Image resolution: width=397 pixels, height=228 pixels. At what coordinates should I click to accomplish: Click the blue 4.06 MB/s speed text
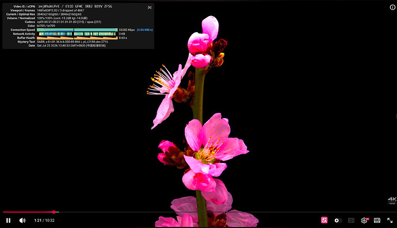tap(145, 30)
